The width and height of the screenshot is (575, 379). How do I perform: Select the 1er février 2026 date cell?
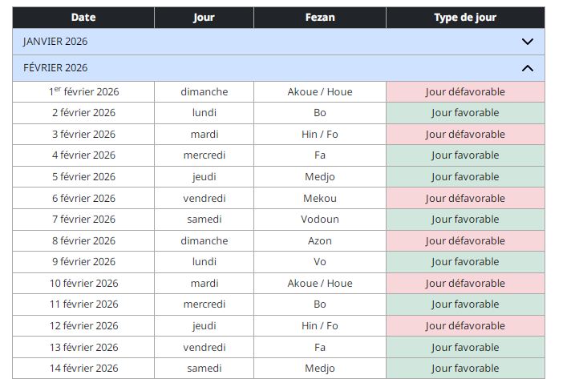(83, 91)
